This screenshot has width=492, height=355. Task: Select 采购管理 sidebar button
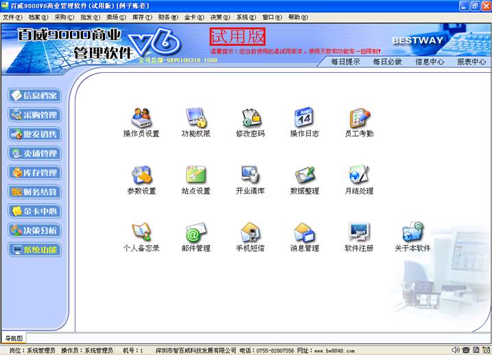point(34,115)
